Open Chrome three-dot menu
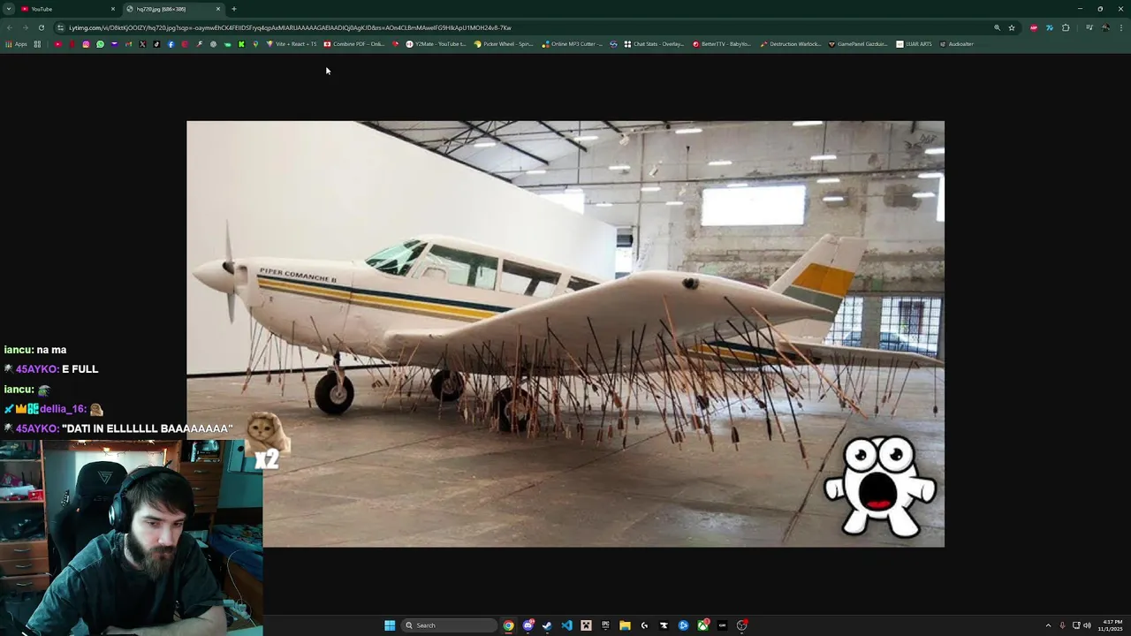 (x=1121, y=27)
